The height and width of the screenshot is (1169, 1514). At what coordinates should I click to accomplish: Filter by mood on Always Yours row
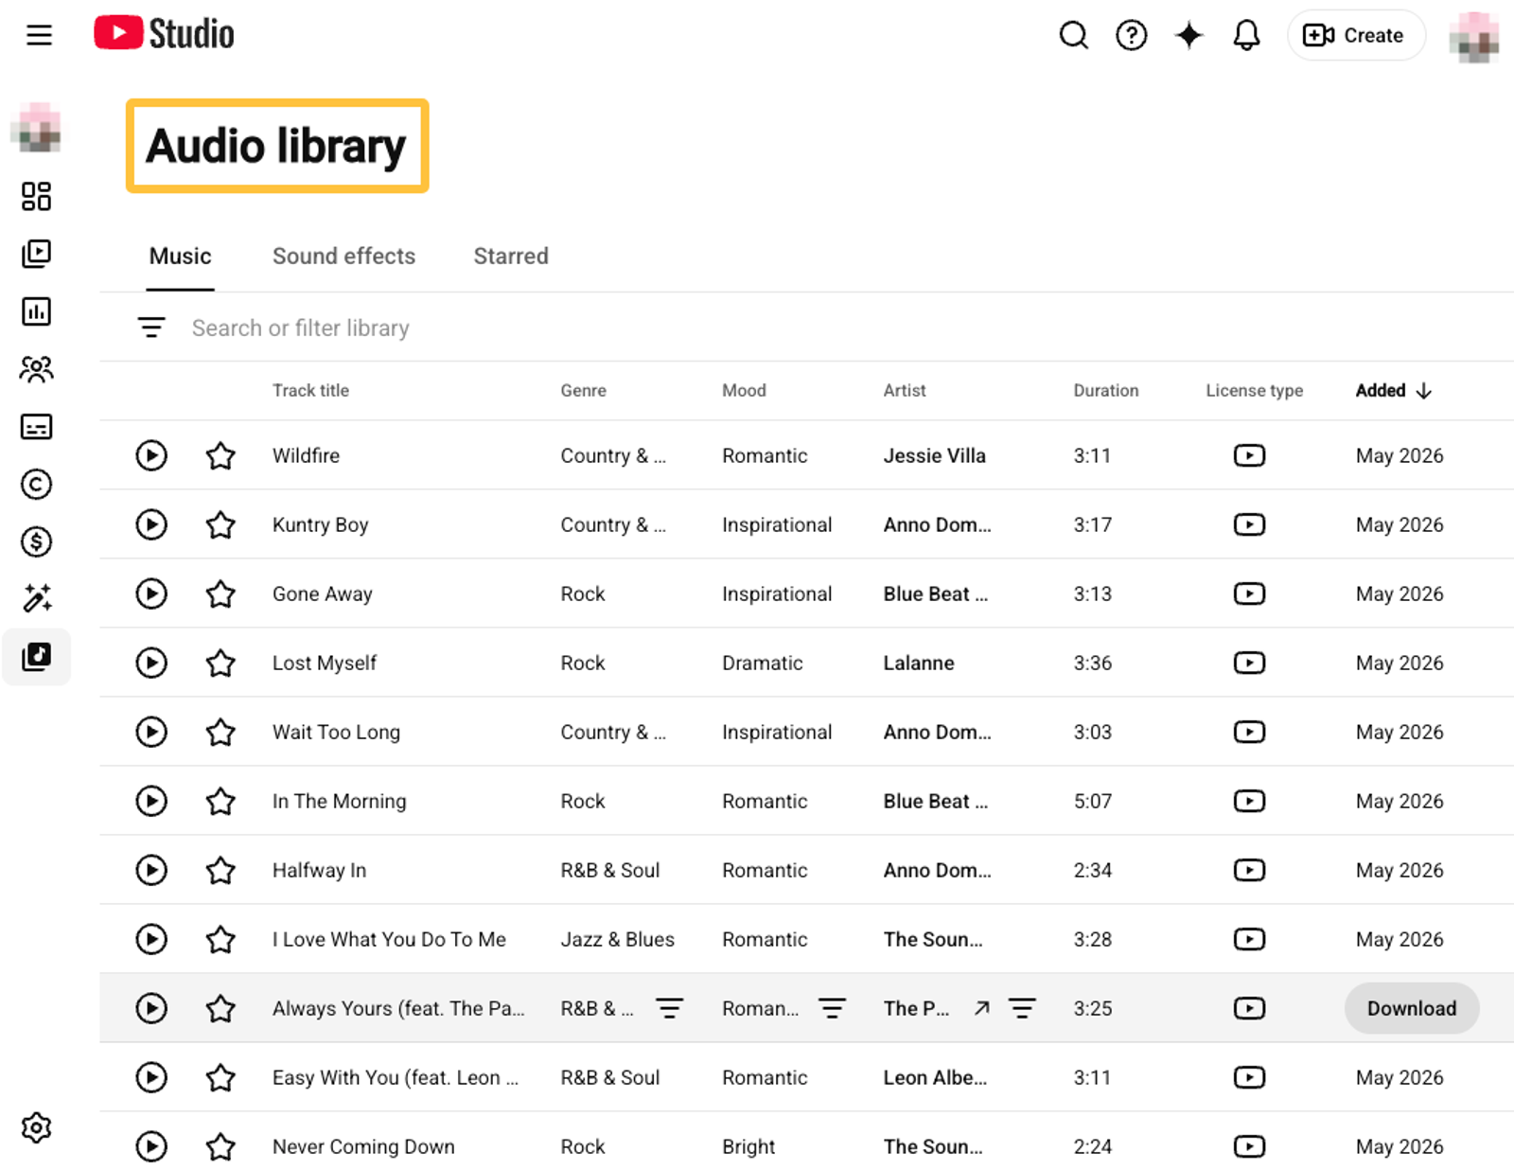click(x=832, y=1008)
